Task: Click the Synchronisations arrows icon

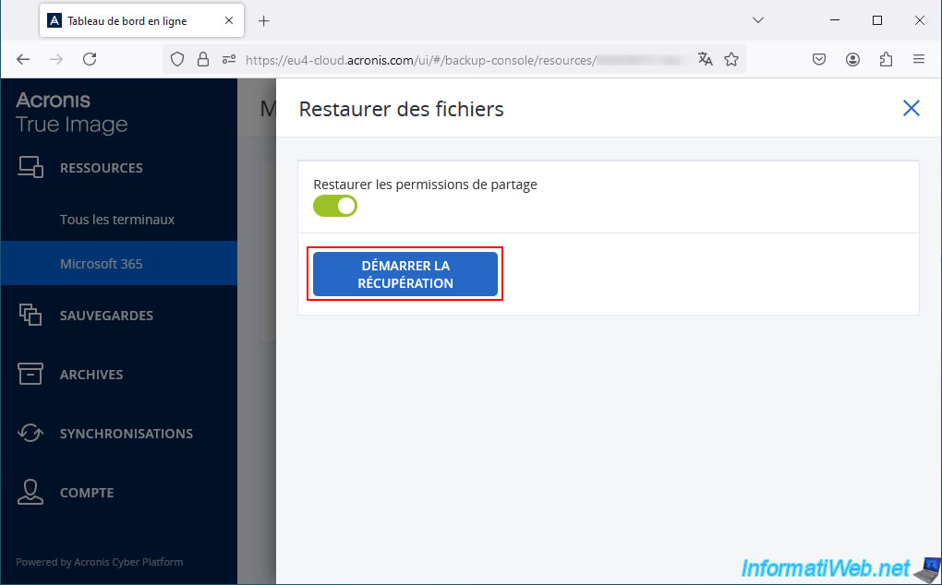Action: pos(30,433)
